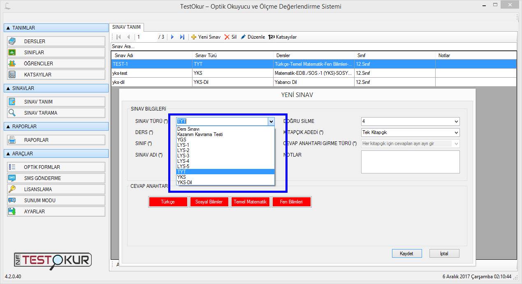522x284 pixels.
Task: Choose highlighted TYT option in list
Action: pyautogui.click(x=225, y=172)
